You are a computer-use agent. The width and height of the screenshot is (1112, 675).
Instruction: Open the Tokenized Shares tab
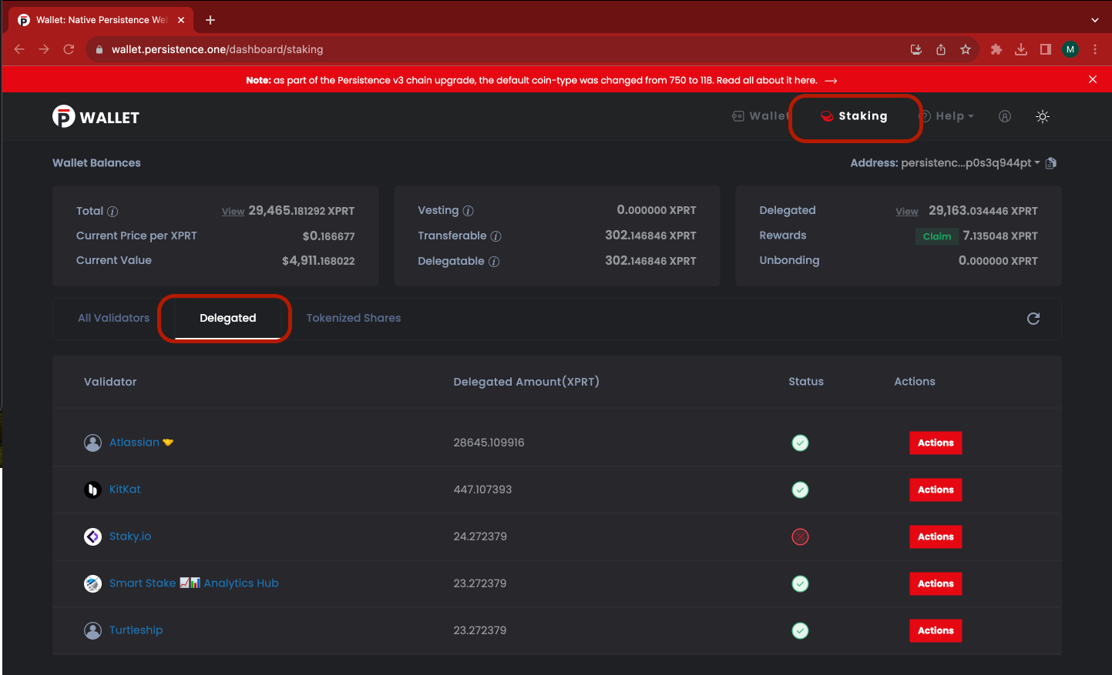354,318
